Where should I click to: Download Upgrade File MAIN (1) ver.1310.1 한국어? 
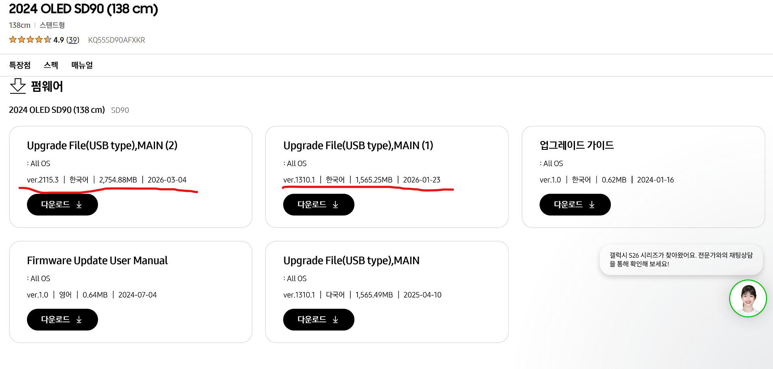pyautogui.click(x=318, y=205)
